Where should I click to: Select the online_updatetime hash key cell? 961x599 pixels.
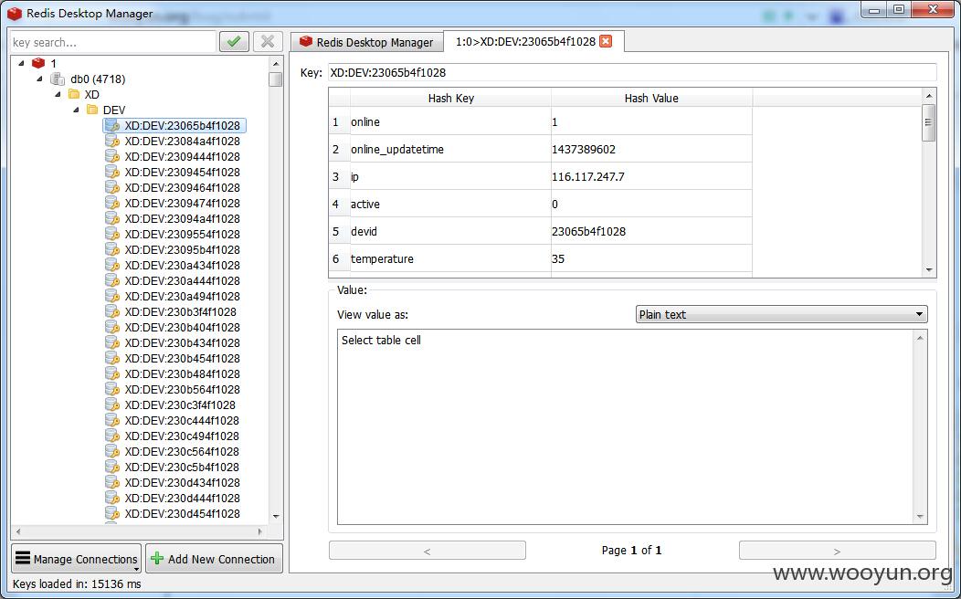point(450,149)
